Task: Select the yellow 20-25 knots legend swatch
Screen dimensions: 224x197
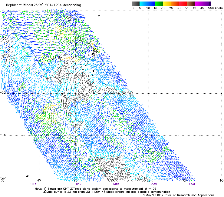Action: pos(167,4)
